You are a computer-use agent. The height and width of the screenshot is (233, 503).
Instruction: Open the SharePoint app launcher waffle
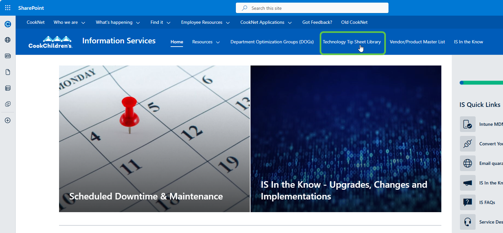[8, 8]
